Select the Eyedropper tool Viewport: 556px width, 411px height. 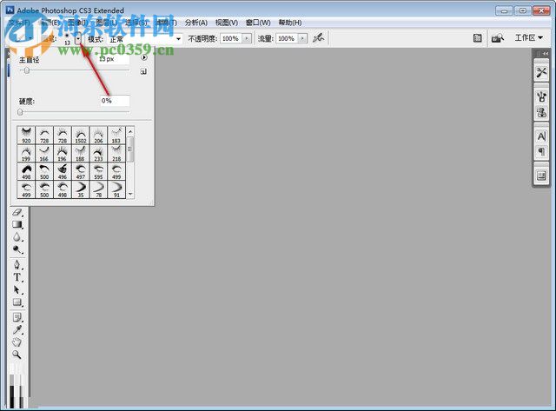[x=17, y=330]
